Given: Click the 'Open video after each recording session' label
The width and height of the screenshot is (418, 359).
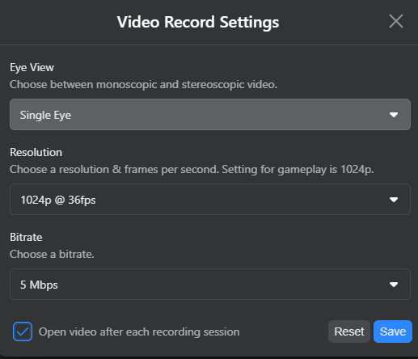Looking at the screenshot, I should 139,332.
